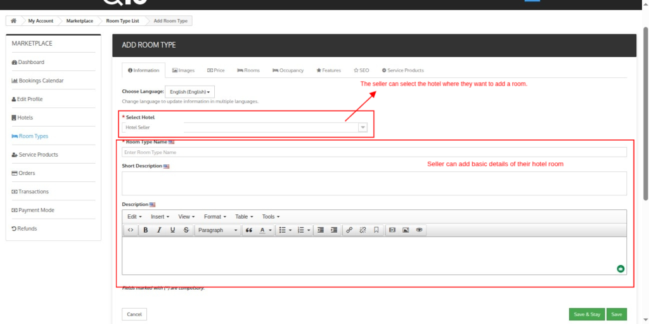Click the anchor bookmark icon
This screenshot has height=324, width=649.
pos(376,230)
